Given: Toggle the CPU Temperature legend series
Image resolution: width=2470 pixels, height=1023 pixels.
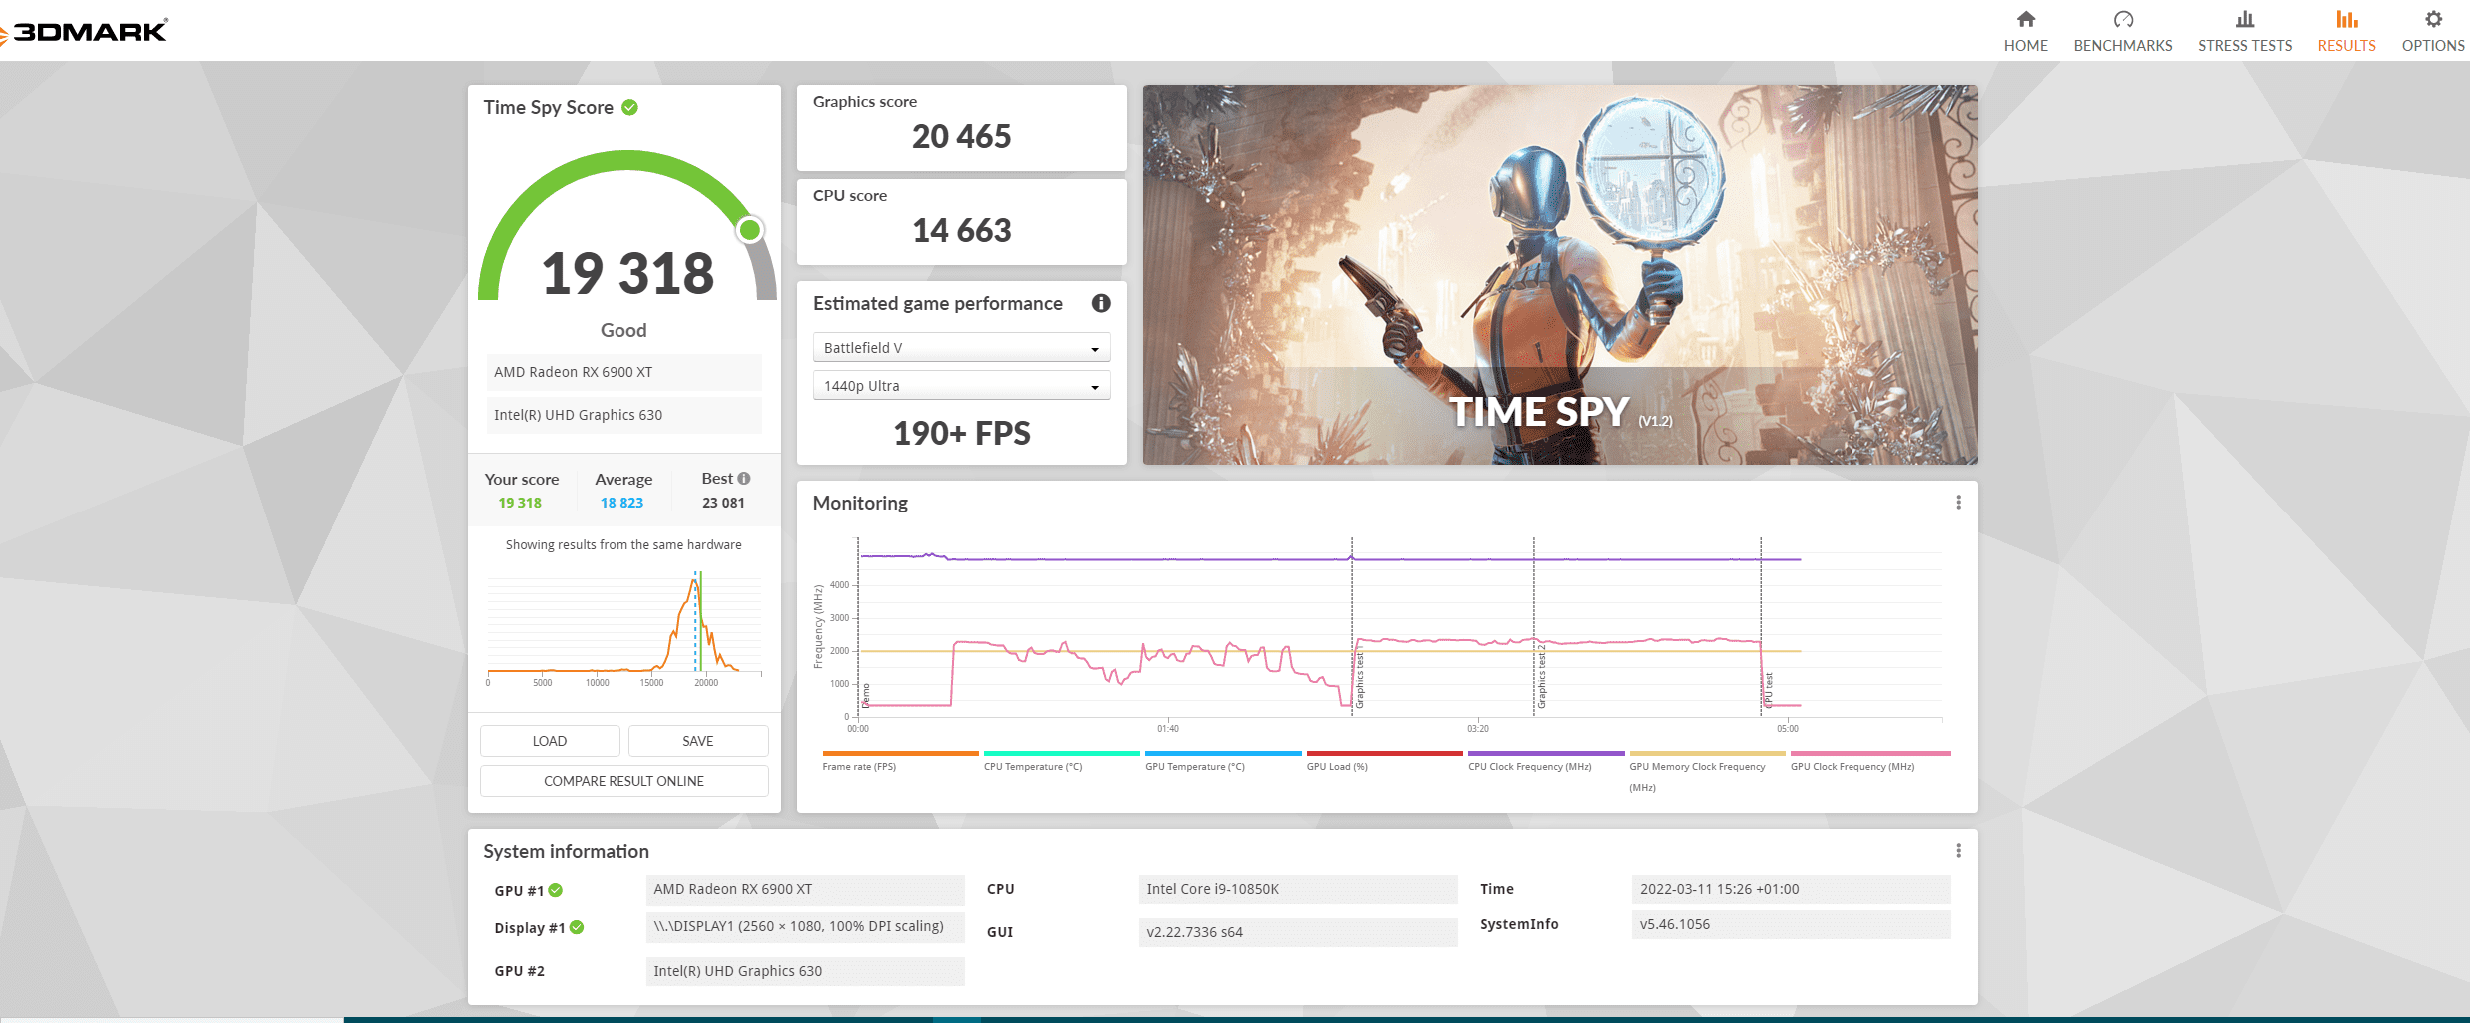Looking at the screenshot, I should (x=1061, y=761).
